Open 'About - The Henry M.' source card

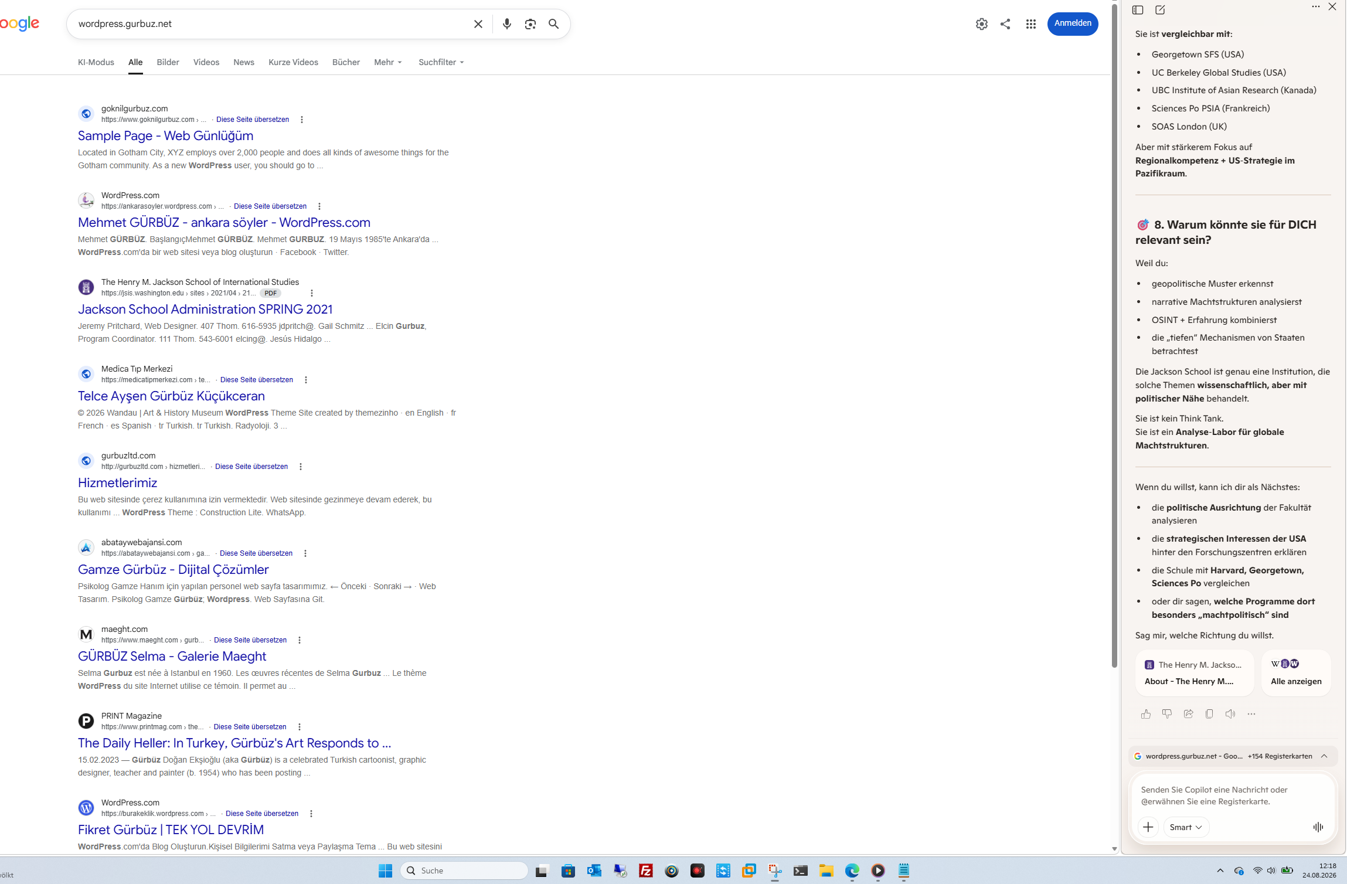click(x=1195, y=673)
